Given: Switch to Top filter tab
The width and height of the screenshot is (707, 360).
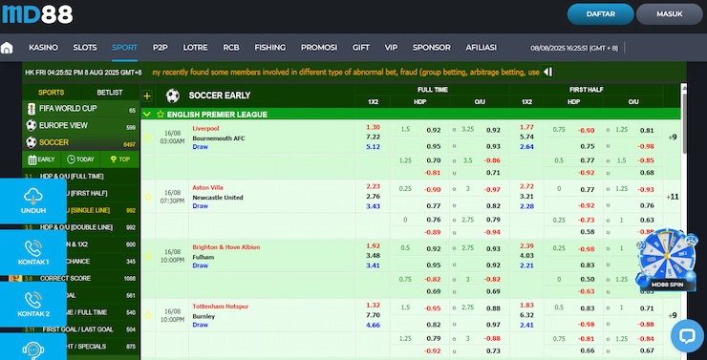Looking at the screenshot, I should [x=120, y=159].
